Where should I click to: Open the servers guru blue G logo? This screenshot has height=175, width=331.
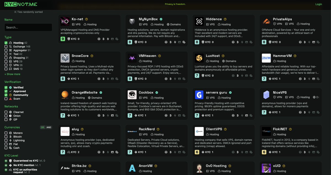(x=199, y=95)
